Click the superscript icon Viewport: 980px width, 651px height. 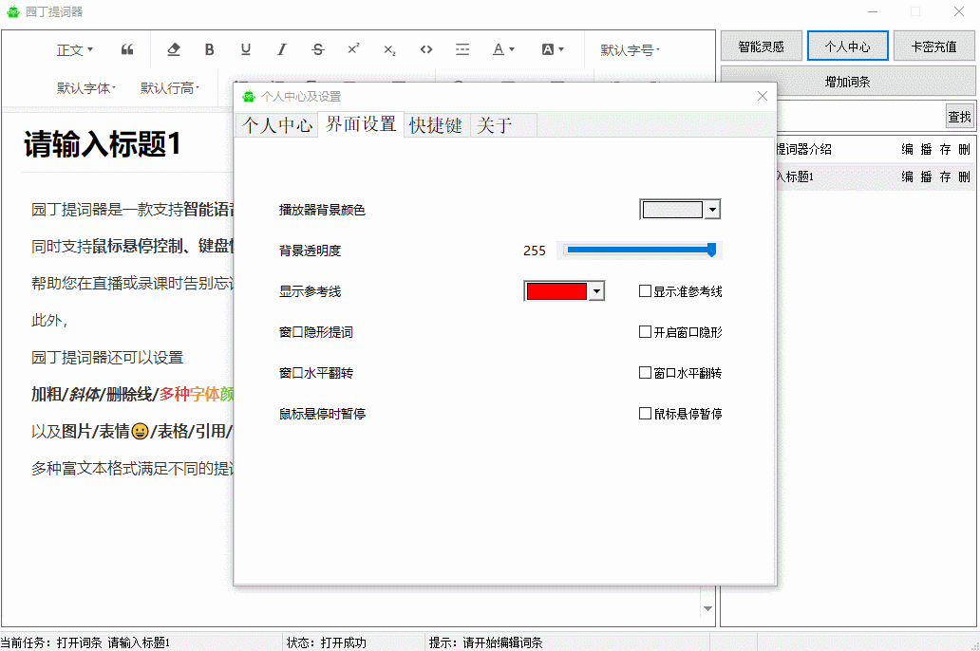[353, 49]
